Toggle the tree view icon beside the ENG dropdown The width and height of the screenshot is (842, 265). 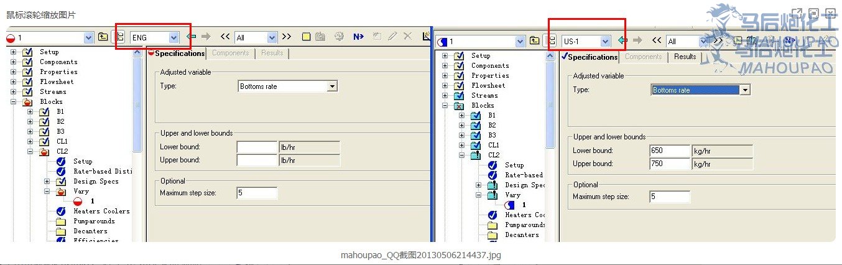[119, 37]
